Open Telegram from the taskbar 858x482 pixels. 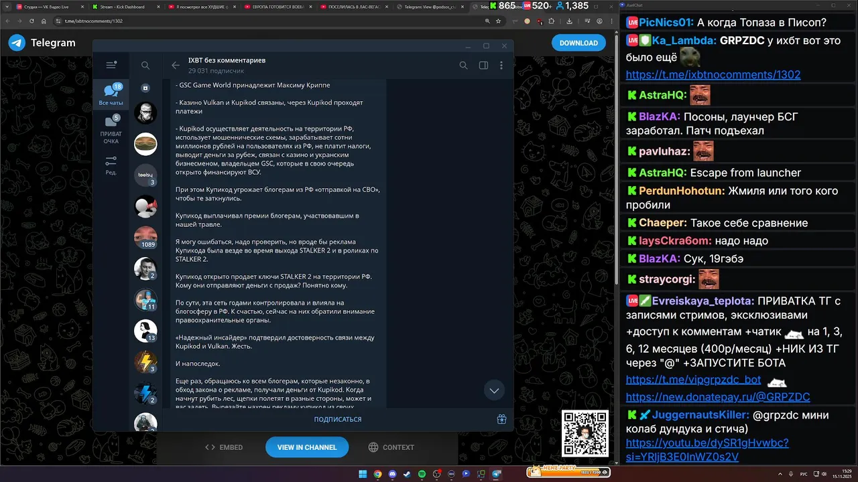[x=496, y=473]
